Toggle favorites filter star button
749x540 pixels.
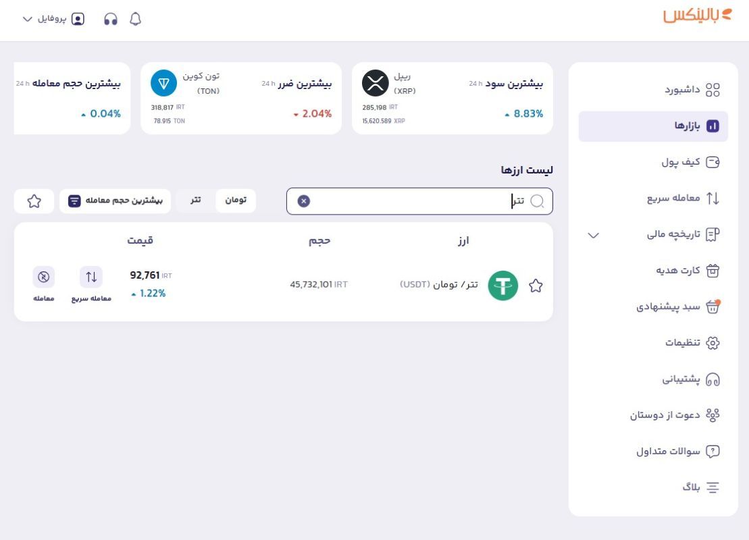tap(34, 201)
